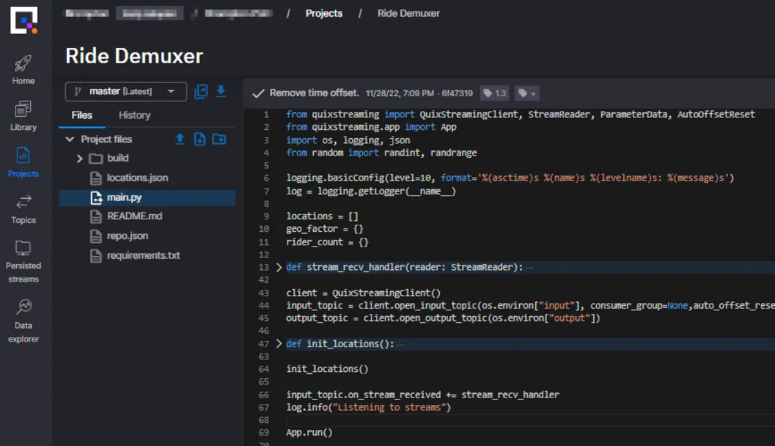Open the master branch dropdown

125,92
